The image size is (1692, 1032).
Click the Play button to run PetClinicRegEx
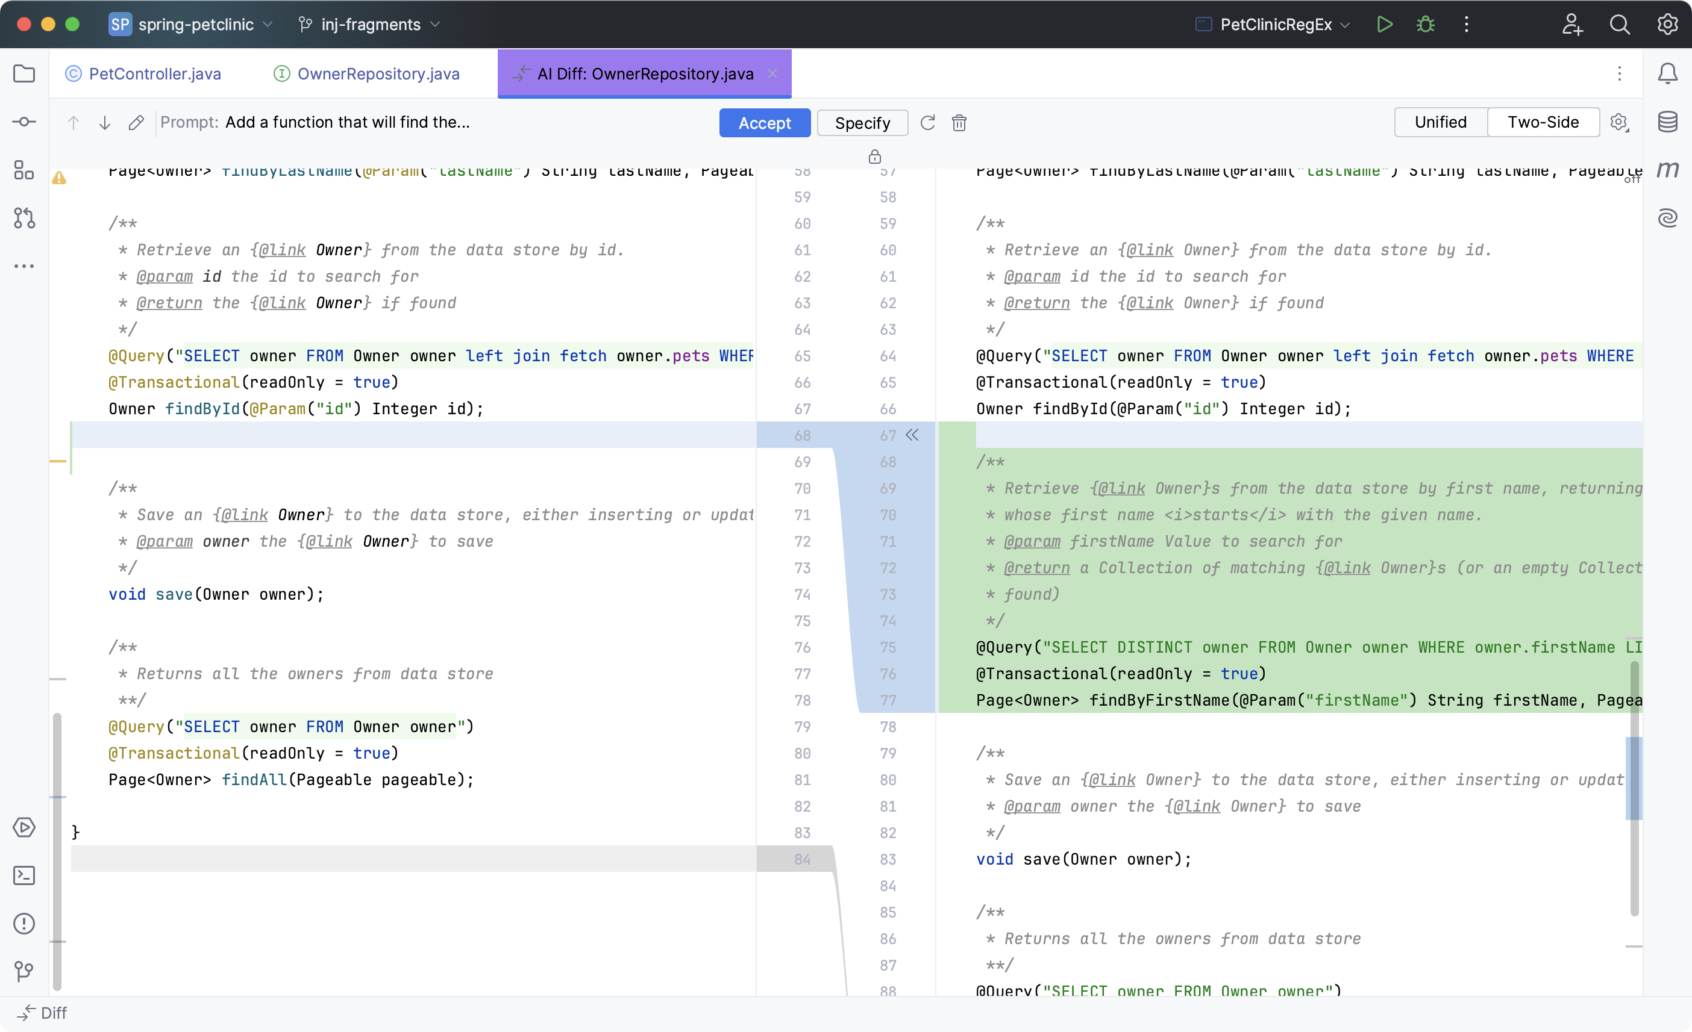pos(1386,24)
